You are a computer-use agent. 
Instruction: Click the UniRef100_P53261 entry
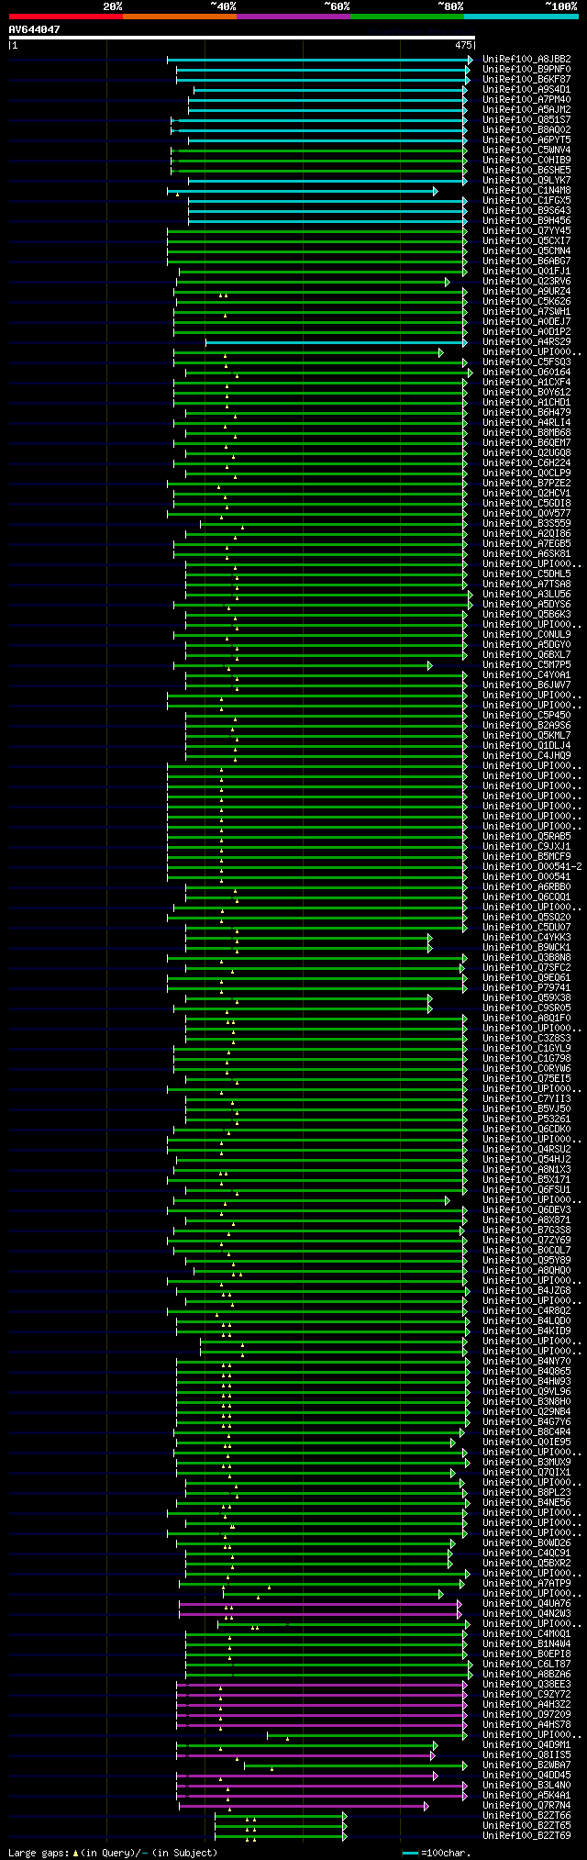[x=526, y=1119]
